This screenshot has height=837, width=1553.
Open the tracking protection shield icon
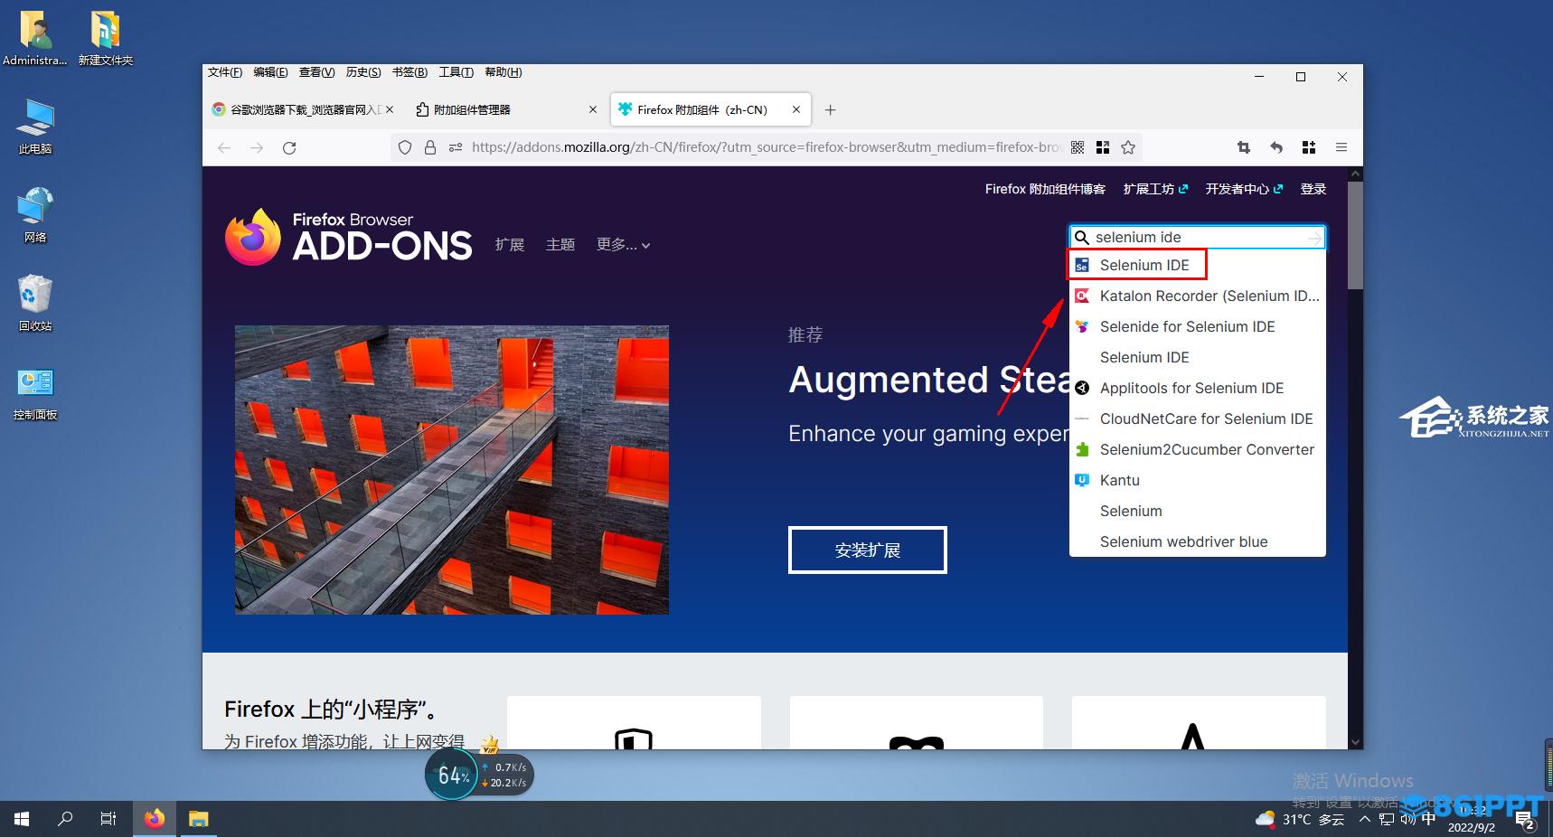coord(405,147)
